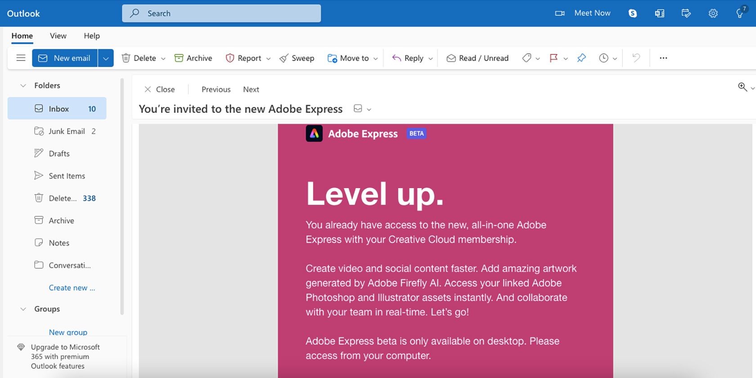Open the Report options dropdown arrow
The width and height of the screenshot is (756, 378).
point(269,58)
